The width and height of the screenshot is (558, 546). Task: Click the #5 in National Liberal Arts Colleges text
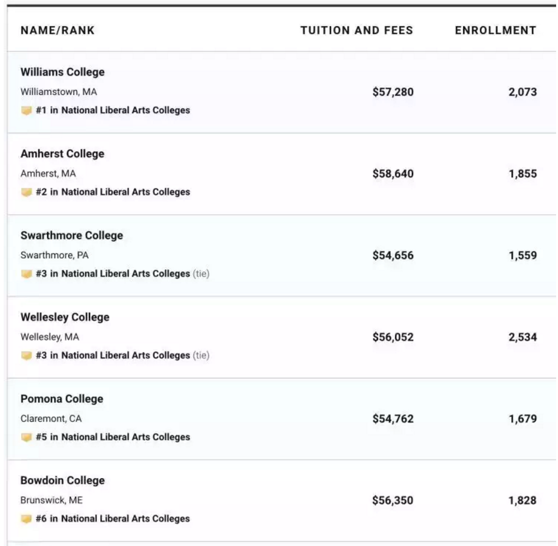tap(113, 437)
